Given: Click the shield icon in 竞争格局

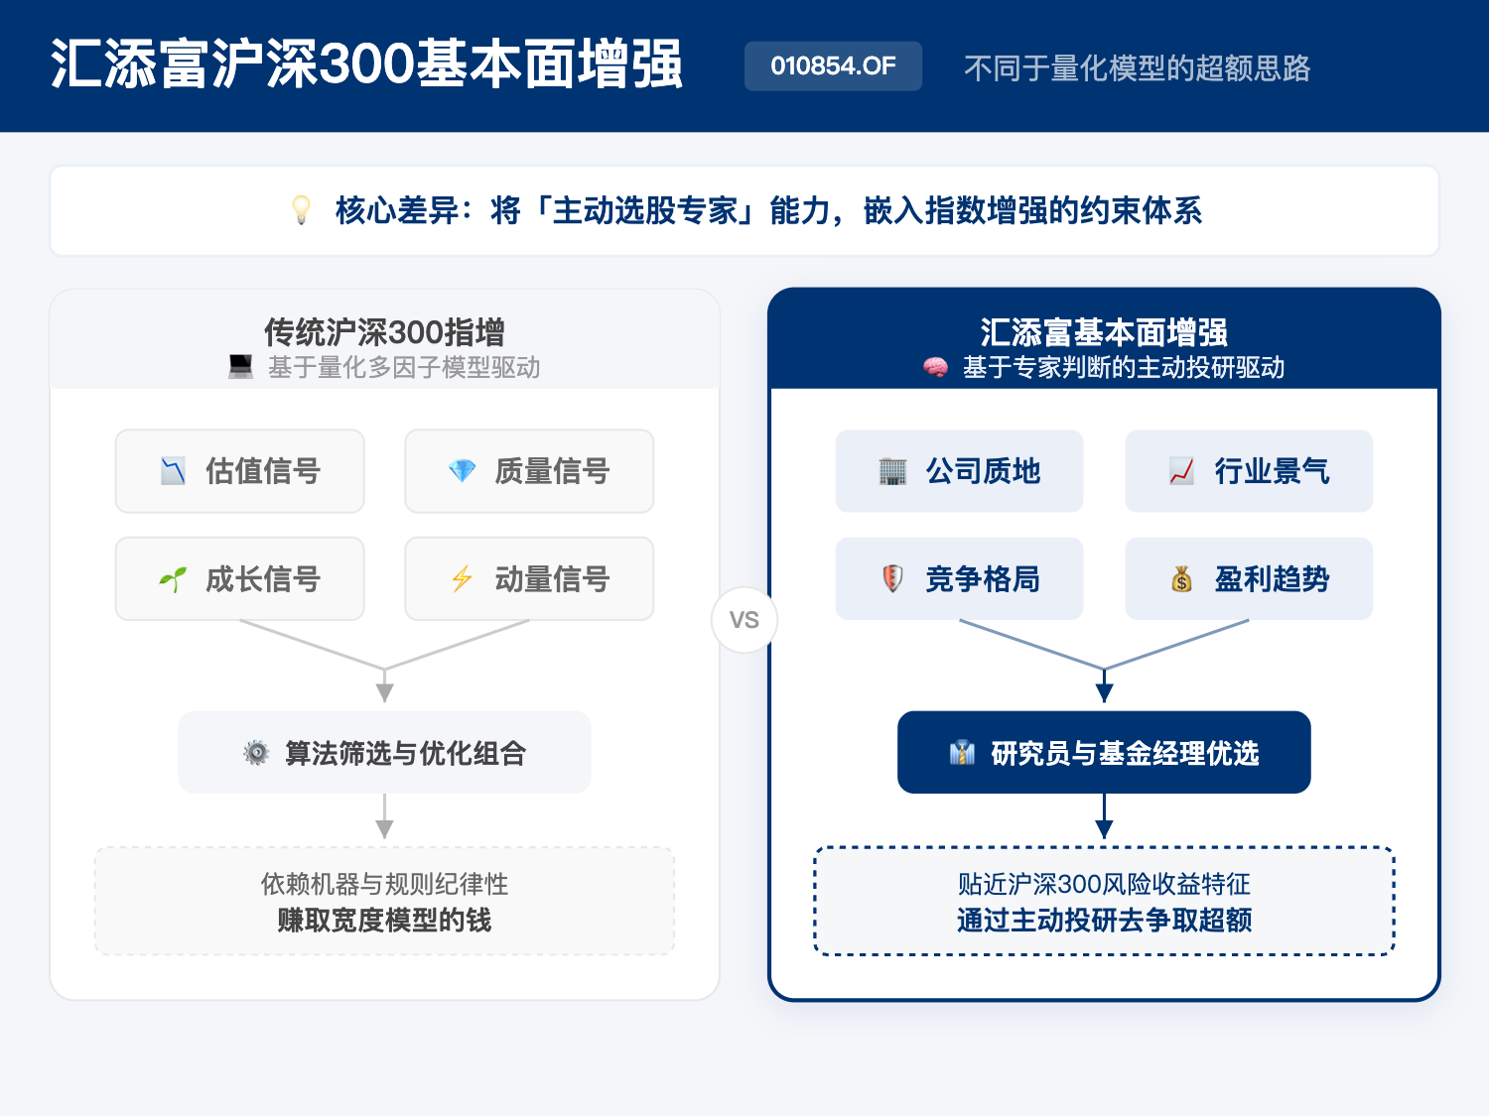Looking at the screenshot, I should [892, 579].
